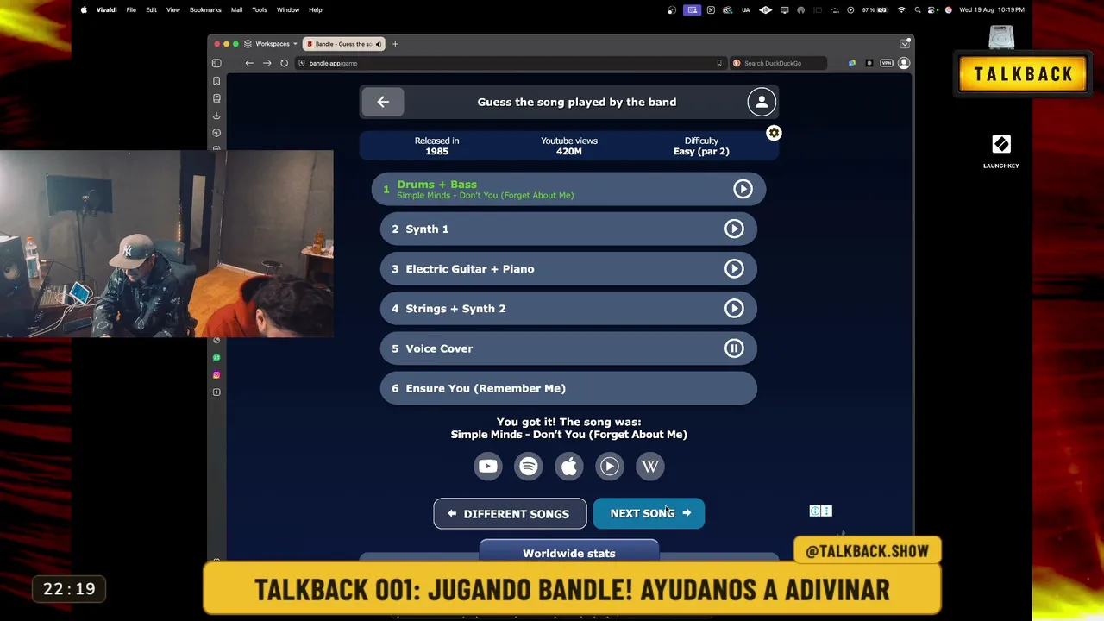Toggle the VPN button in the toolbar
1104x621 pixels.
pyautogui.click(x=887, y=63)
